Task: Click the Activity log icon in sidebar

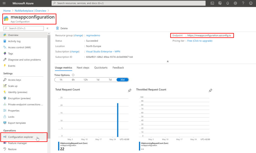Action: (x=5, y=41)
